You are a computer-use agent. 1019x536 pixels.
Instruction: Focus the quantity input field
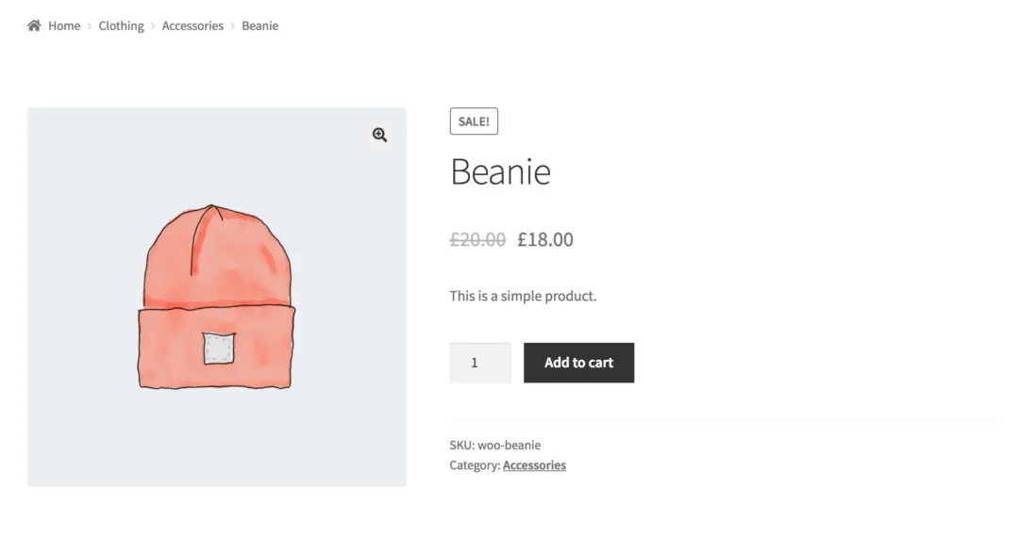[x=480, y=363]
